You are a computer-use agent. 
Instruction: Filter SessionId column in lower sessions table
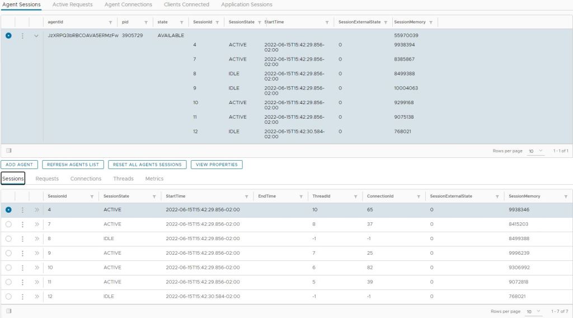click(x=92, y=197)
